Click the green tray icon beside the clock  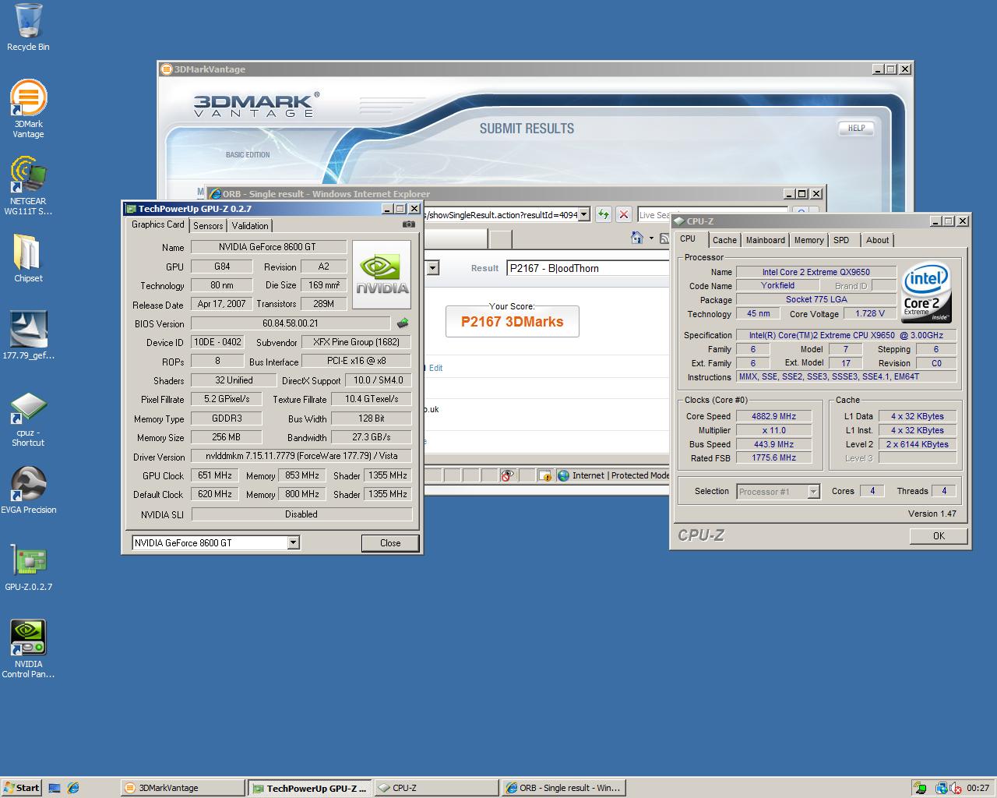(921, 788)
